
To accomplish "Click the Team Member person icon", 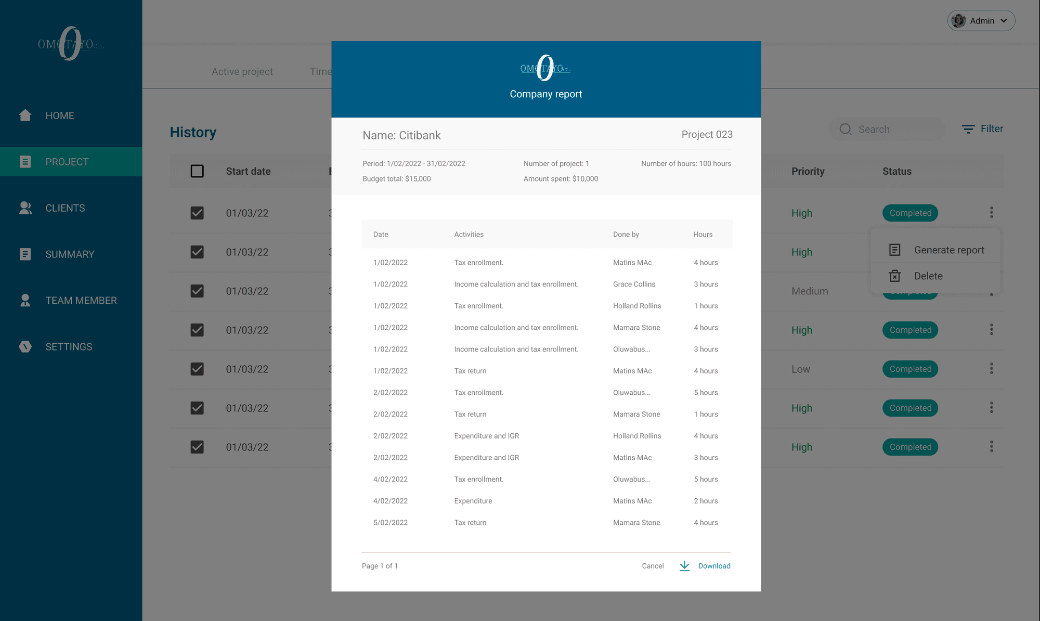I will (x=25, y=301).
